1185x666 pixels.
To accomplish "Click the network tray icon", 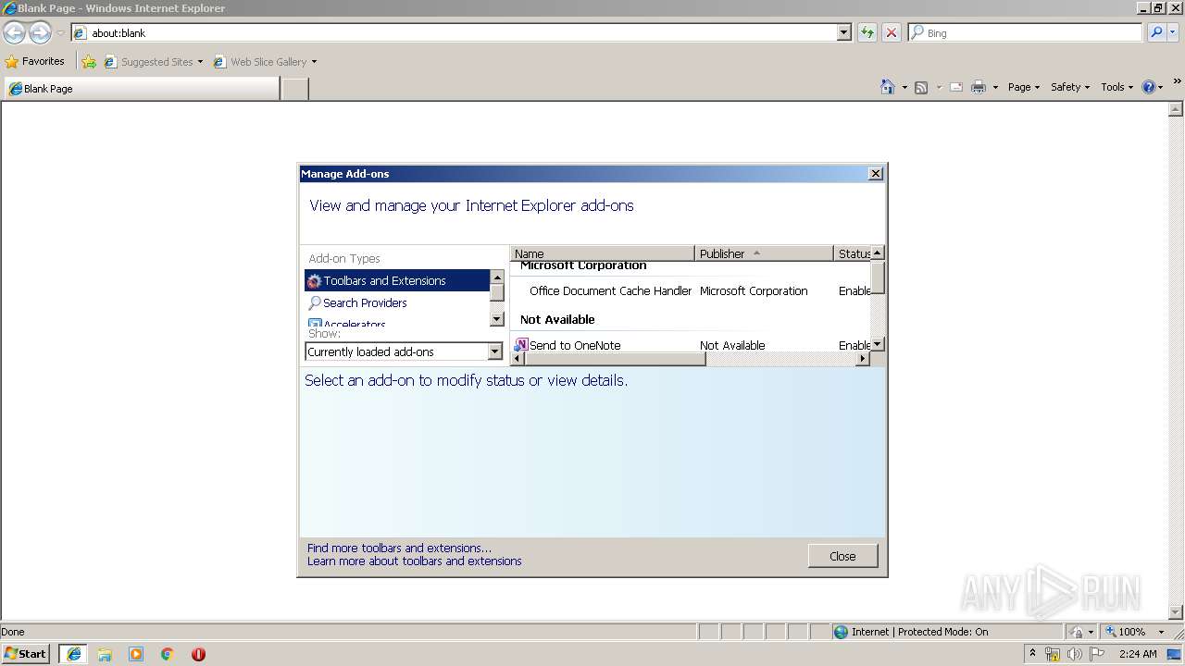I will [x=1052, y=654].
